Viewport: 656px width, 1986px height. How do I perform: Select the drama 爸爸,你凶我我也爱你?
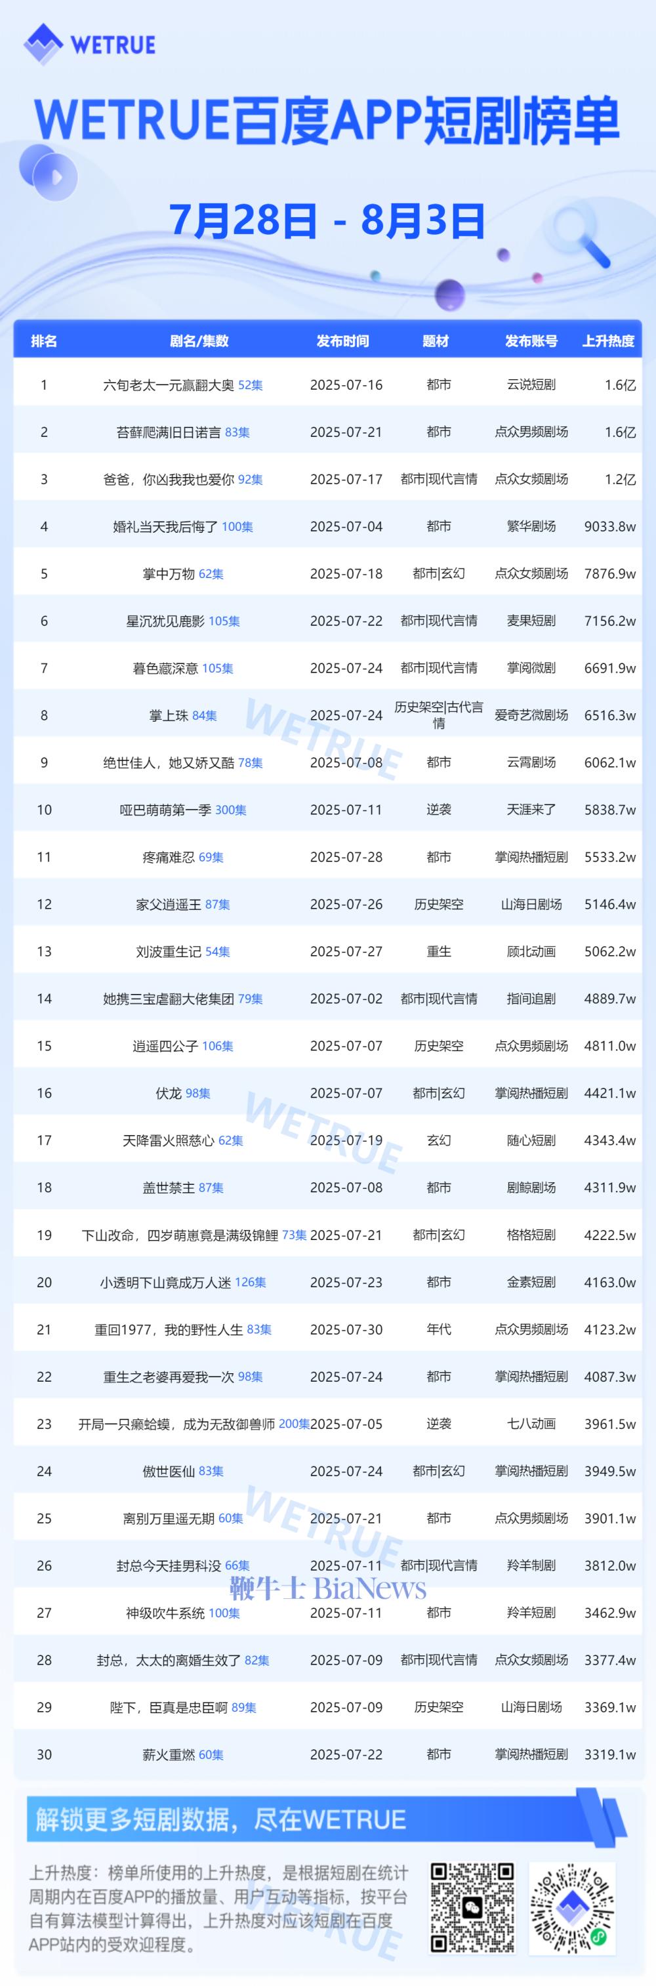169,480
